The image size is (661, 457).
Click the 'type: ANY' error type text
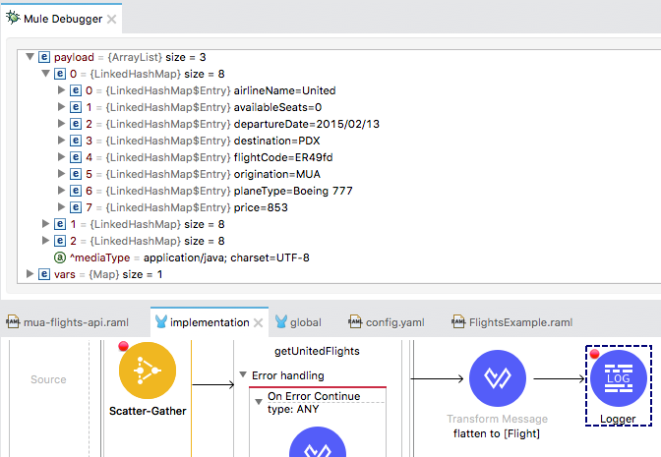point(293,410)
